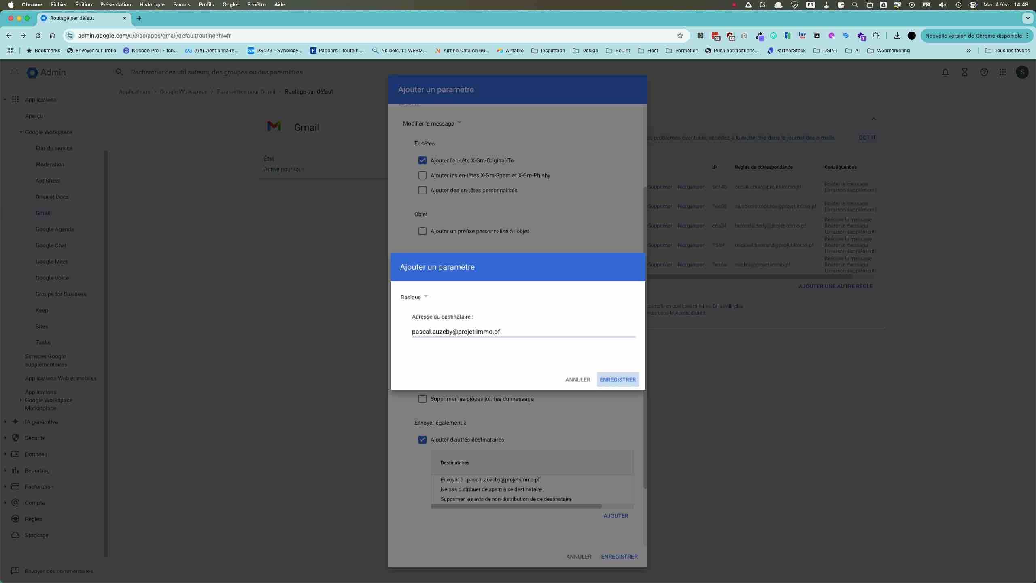Viewport: 1036px width, 583px height.
Task: Click ANNULER in the recipient dialog
Action: pos(577,380)
